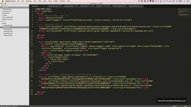Open the AirPlay display menu

point(161,1)
